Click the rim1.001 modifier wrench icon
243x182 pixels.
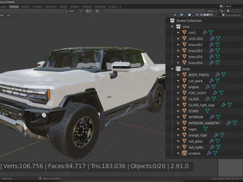[212, 38]
